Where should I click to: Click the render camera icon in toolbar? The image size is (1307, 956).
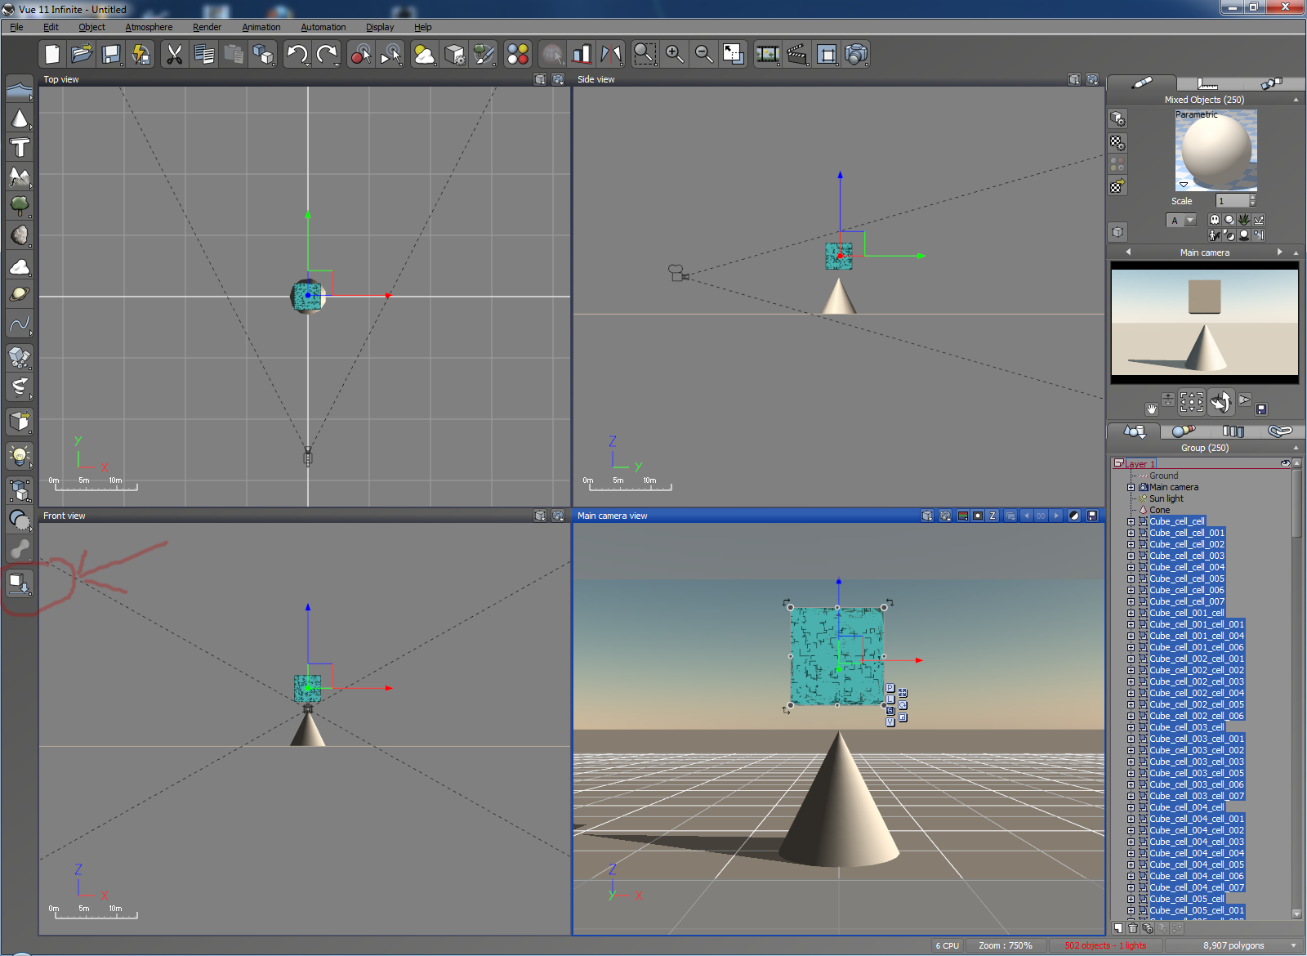tap(855, 55)
